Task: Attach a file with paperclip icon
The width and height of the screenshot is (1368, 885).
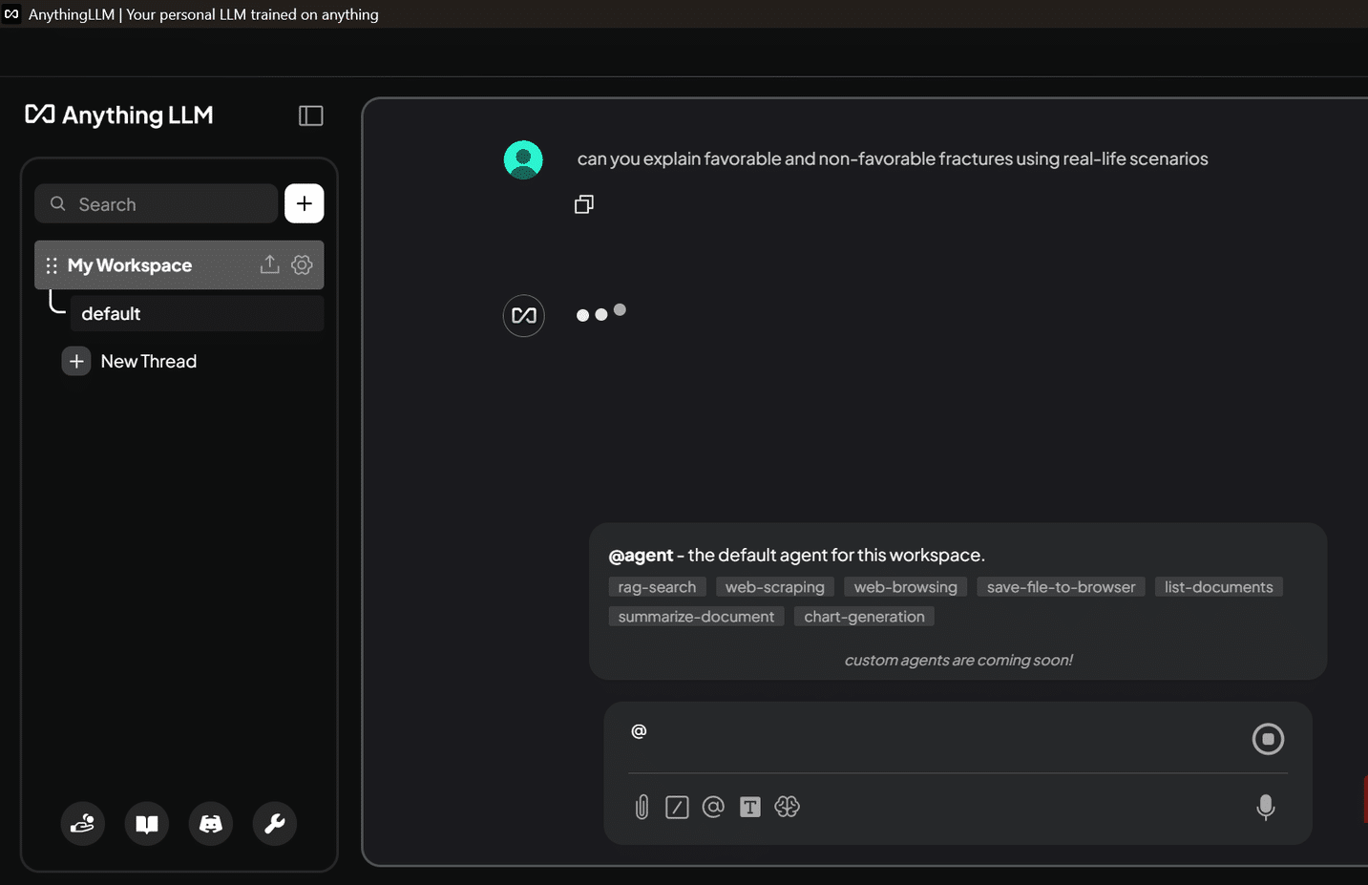Action: 642,808
